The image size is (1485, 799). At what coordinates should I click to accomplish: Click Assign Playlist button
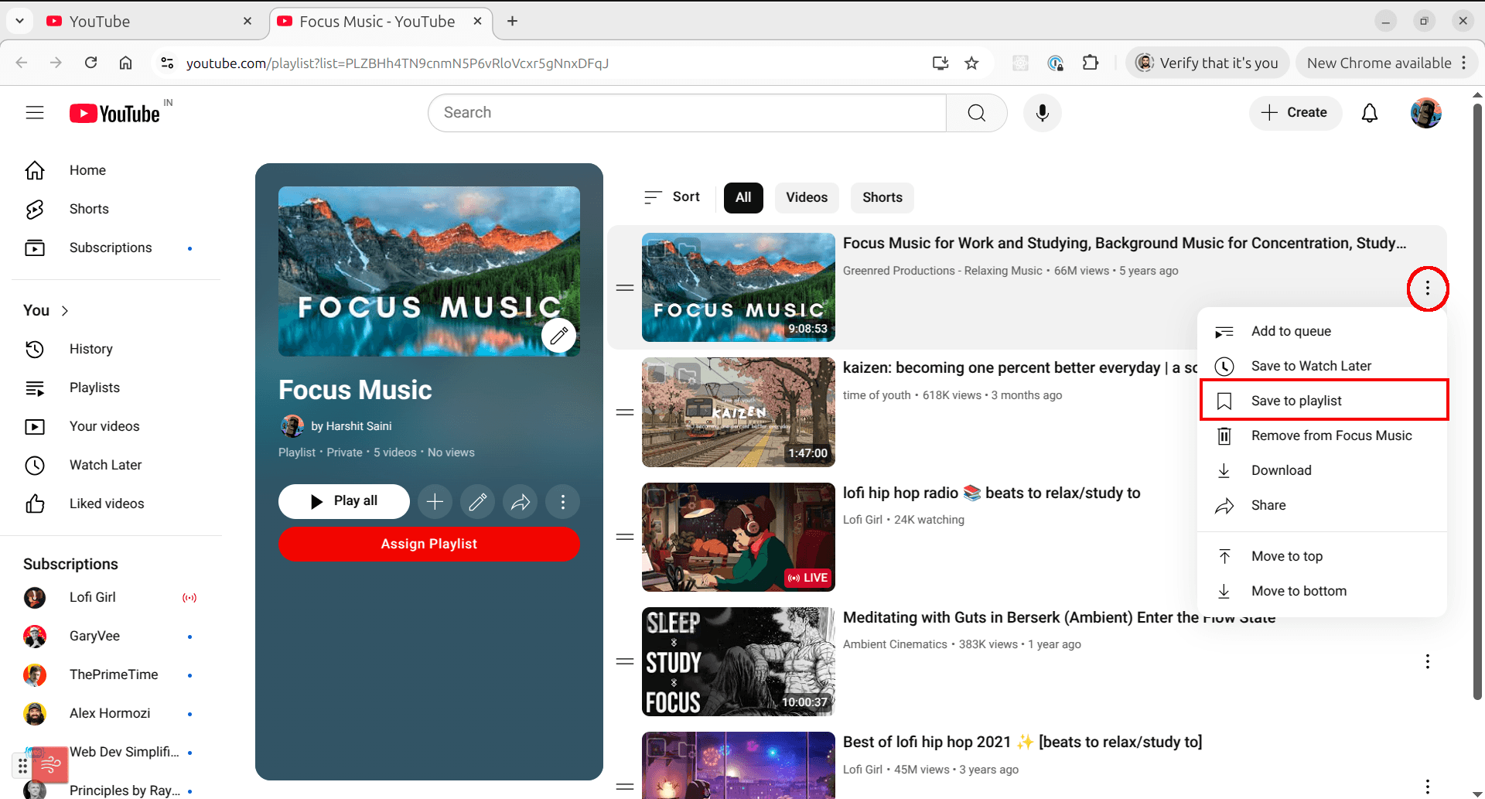click(428, 544)
